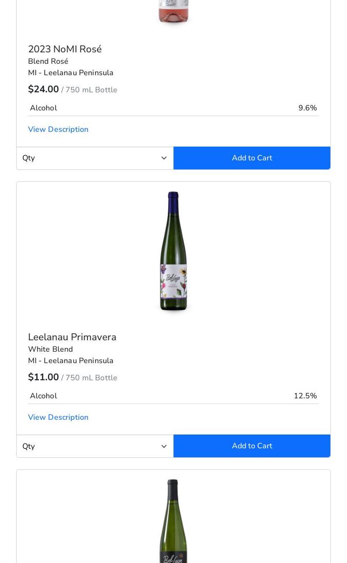Open the Leelanau Primavera product title
Image resolution: width=347 pixels, height=563 pixels.
click(72, 337)
